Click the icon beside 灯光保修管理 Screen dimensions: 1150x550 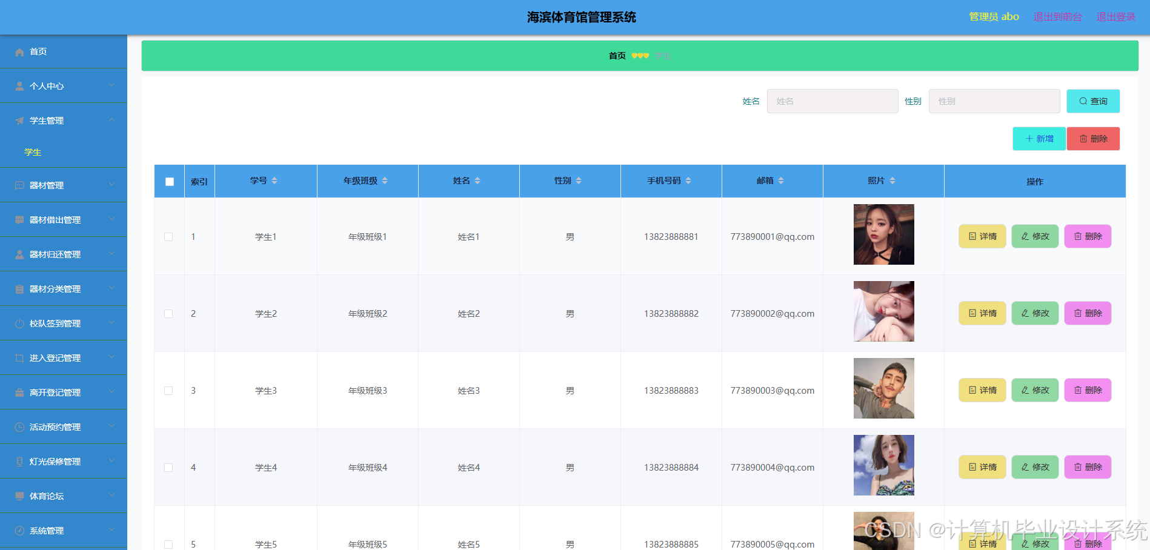point(19,462)
